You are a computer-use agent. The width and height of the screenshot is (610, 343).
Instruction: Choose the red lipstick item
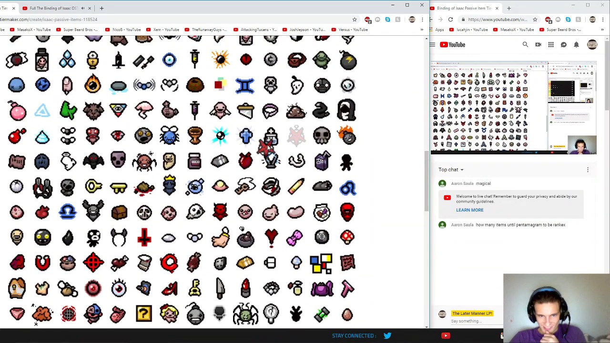pyautogui.click(x=246, y=288)
